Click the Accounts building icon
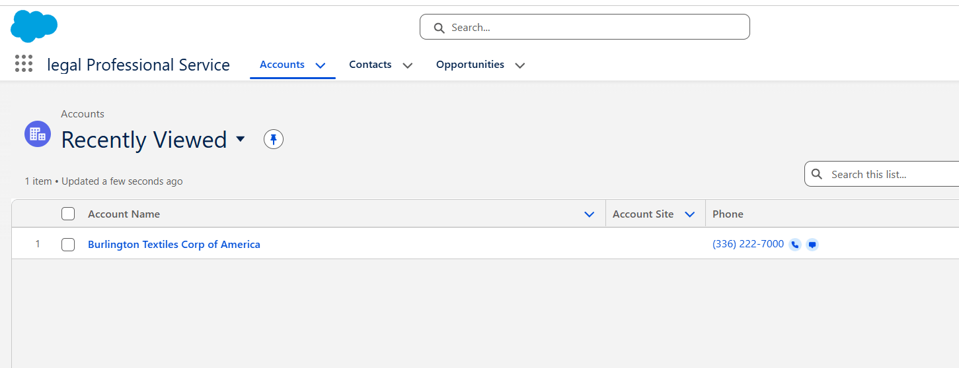Screen dimensions: 959x368 click(38, 134)
